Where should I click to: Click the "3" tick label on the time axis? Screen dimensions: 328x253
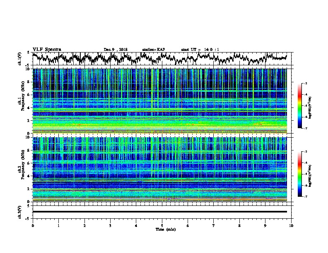point(110,226)
